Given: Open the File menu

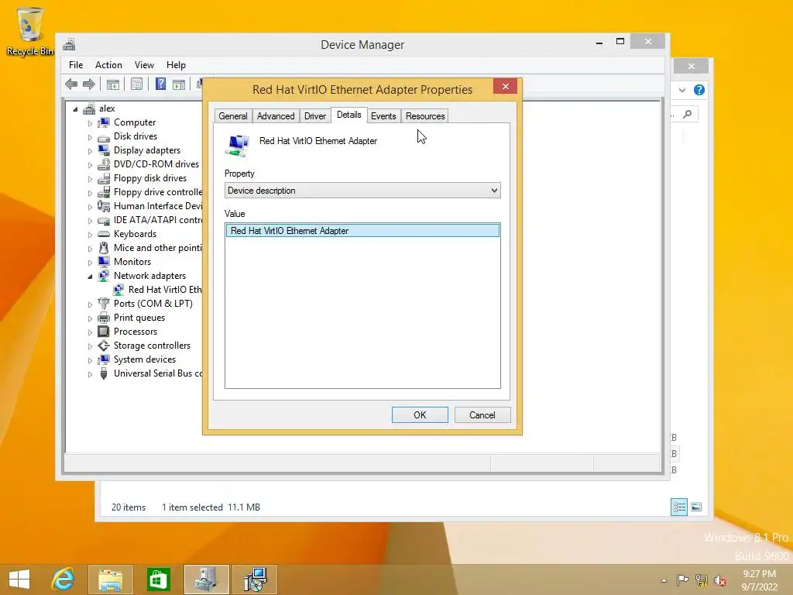Looking at the screenshot, I should click(x=76, y=65).
